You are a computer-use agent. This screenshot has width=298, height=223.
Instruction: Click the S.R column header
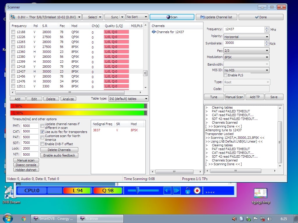(49, 26)
